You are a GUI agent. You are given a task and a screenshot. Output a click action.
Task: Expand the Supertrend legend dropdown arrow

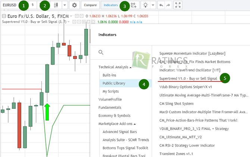pos(69,22)
